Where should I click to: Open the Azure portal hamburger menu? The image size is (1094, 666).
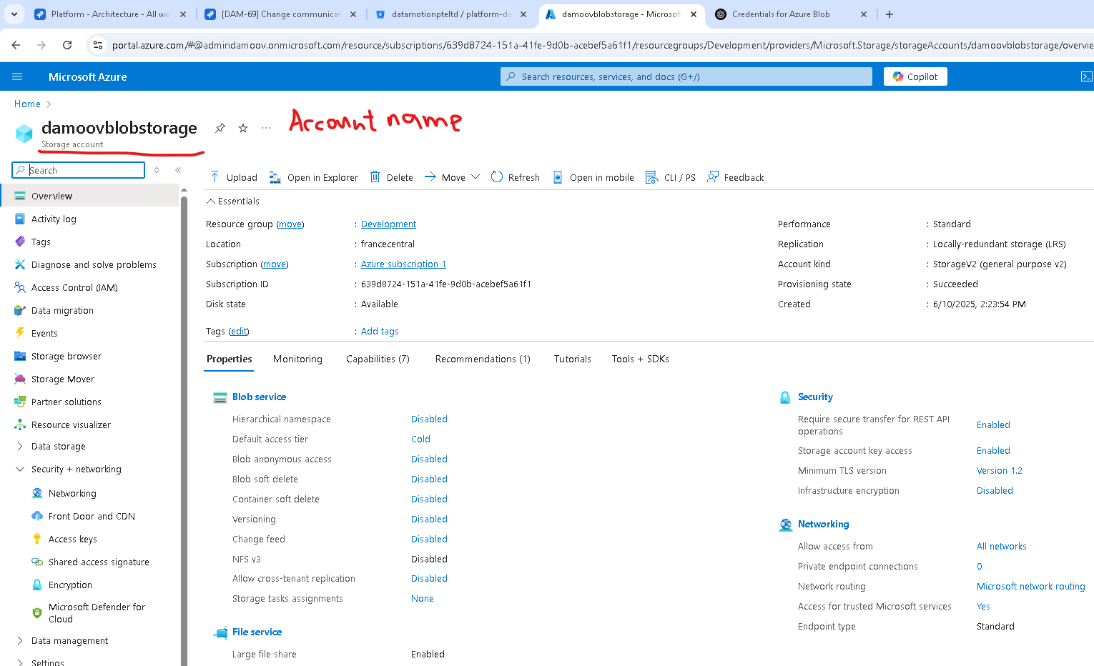coord(17,76)
